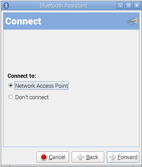This screenshot has width=142, height=167.
Task: Click the empty area above Connect to:
Action: point(71,51)
